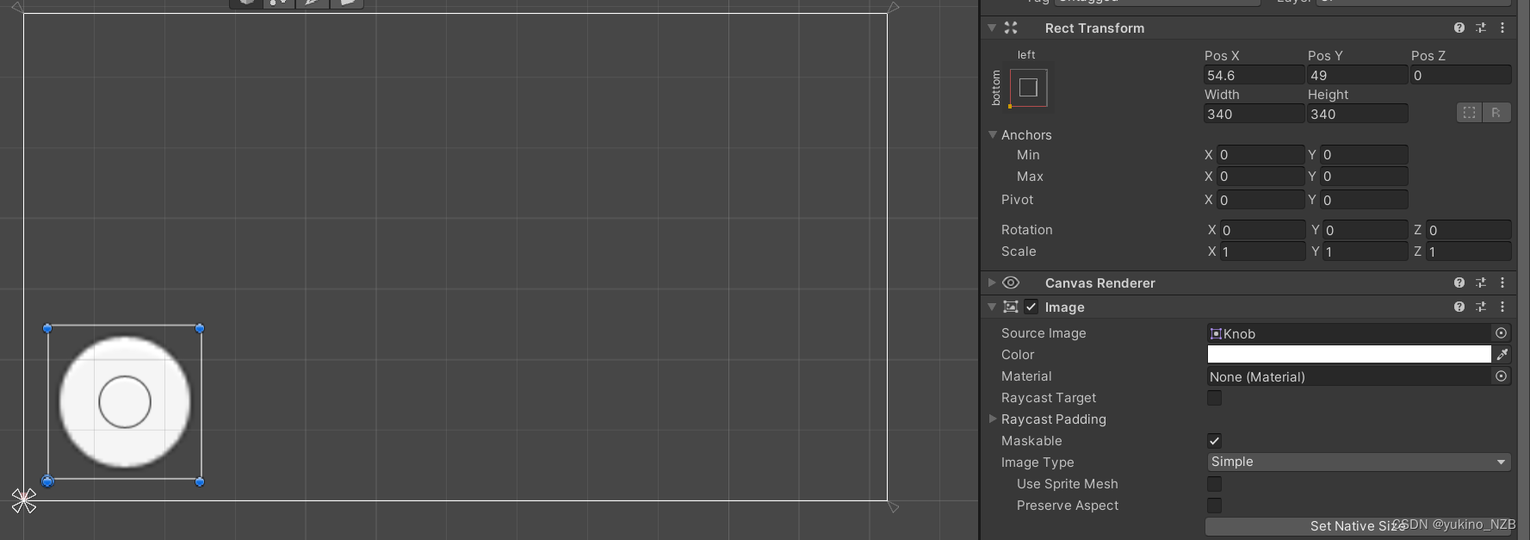The height and width of the screenshot is (540, 1530).
Task: Edit Scale Y field
Action: tap(1366, 251)
